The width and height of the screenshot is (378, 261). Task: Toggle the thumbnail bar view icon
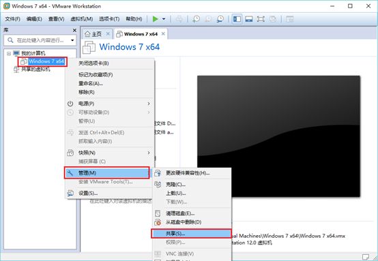[x=249, y=19]
